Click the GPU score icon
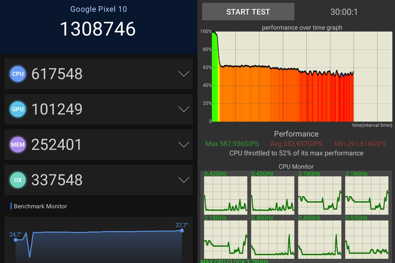 pos(18,109)
